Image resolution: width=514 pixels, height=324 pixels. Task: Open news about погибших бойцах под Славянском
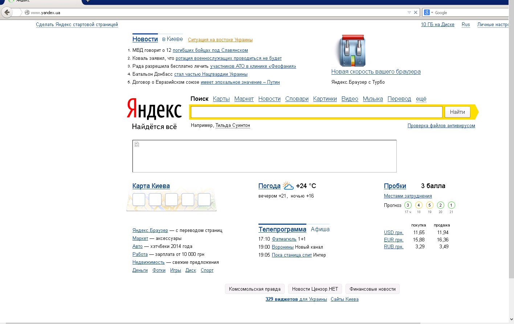coord(210,50)
